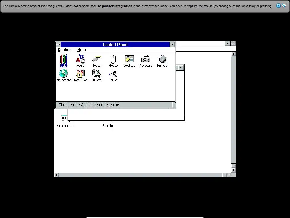Screen dimensions: 290x218
Task: Select the Accessories program group icon
Action: (65, 121)
